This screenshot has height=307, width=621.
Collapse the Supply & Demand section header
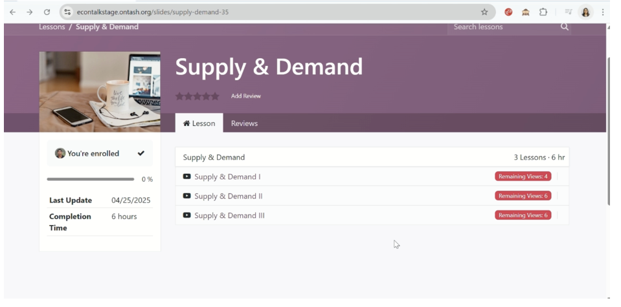(214, 157)
